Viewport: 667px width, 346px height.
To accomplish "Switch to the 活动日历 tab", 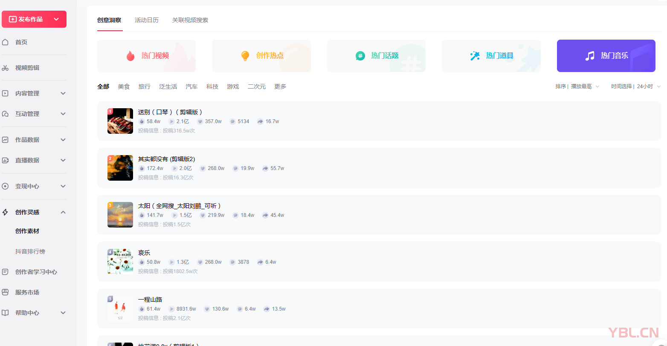I will pos(147,20).
